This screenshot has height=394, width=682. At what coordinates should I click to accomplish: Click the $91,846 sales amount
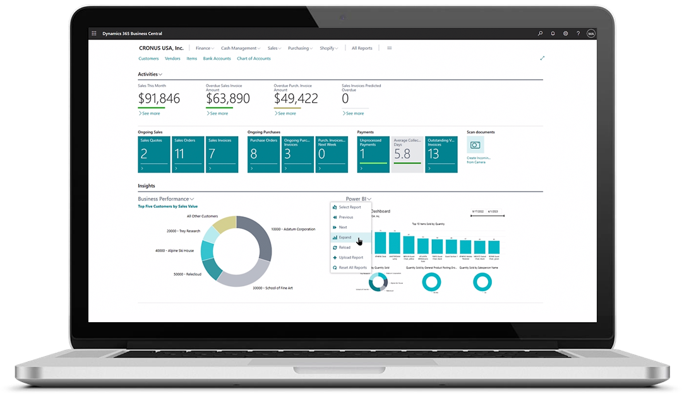click(159, 98)
